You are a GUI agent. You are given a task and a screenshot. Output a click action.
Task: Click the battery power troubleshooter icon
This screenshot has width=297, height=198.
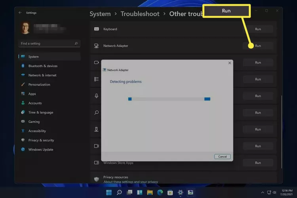click(x=96, y=63)
